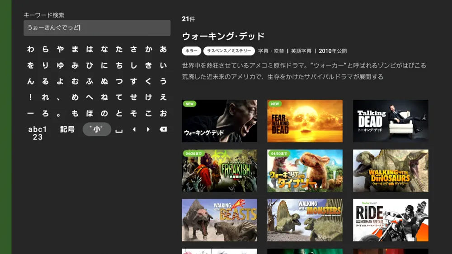Open the Talking Dead thumbnail
This screenshot has width=452, height=254.
391,121
